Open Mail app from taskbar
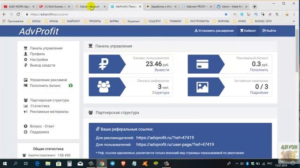The height and width of the screenshot is (168, 300). pyautogui.click(x=80, y=164)
